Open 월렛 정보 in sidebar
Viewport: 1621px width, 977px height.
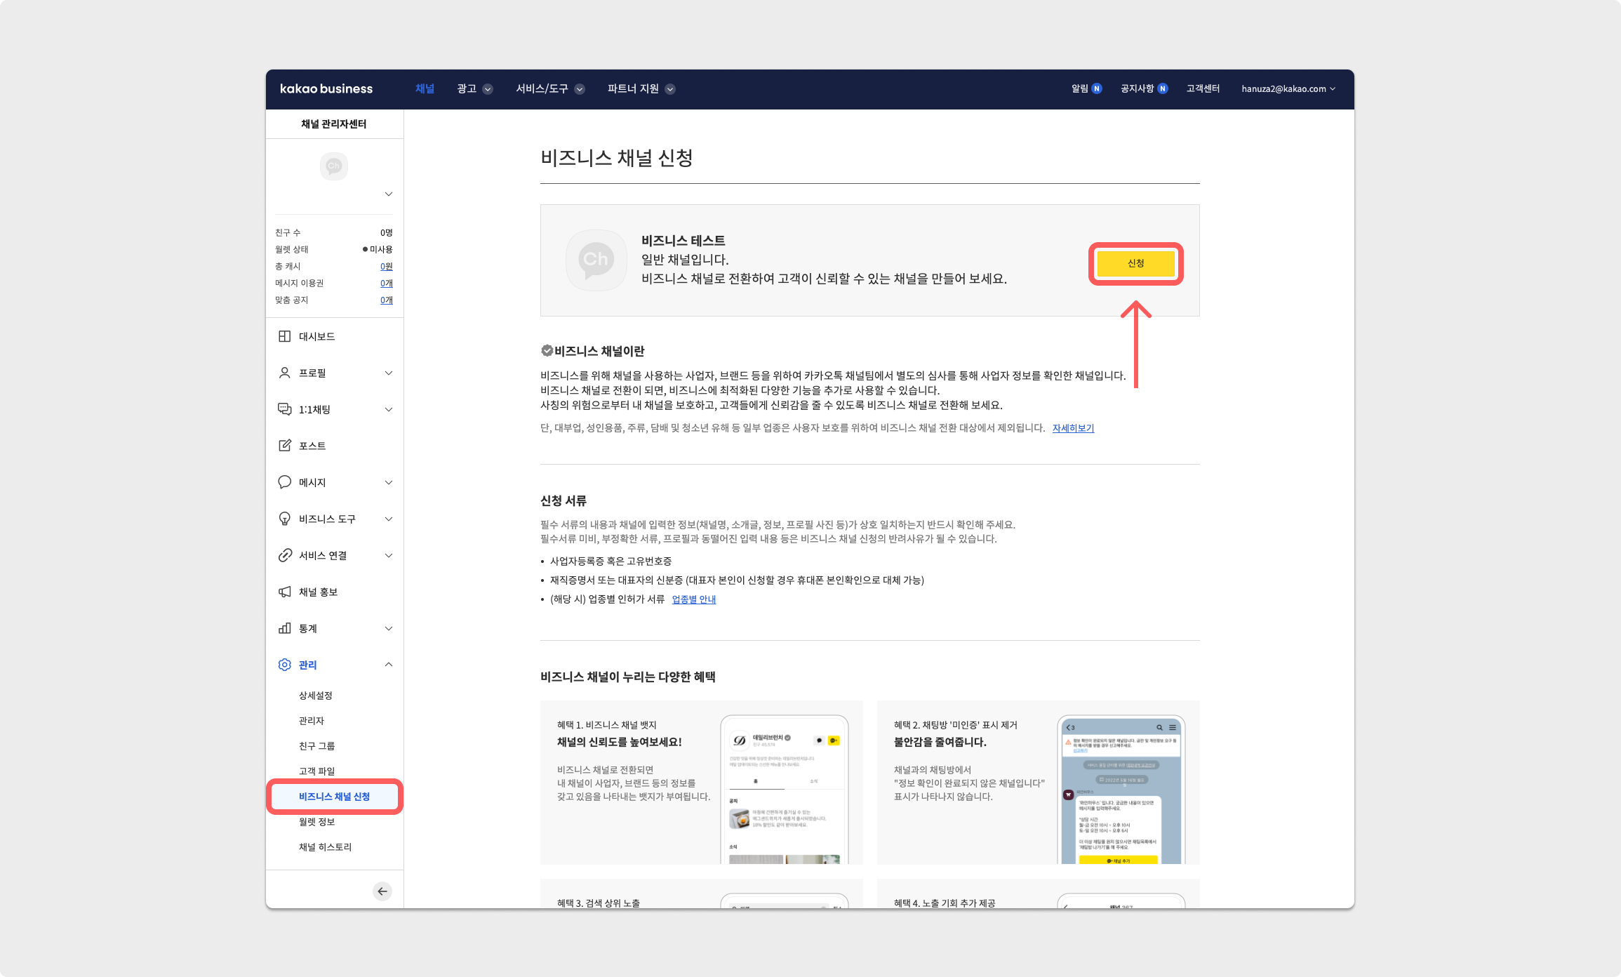tap(316, 822)
